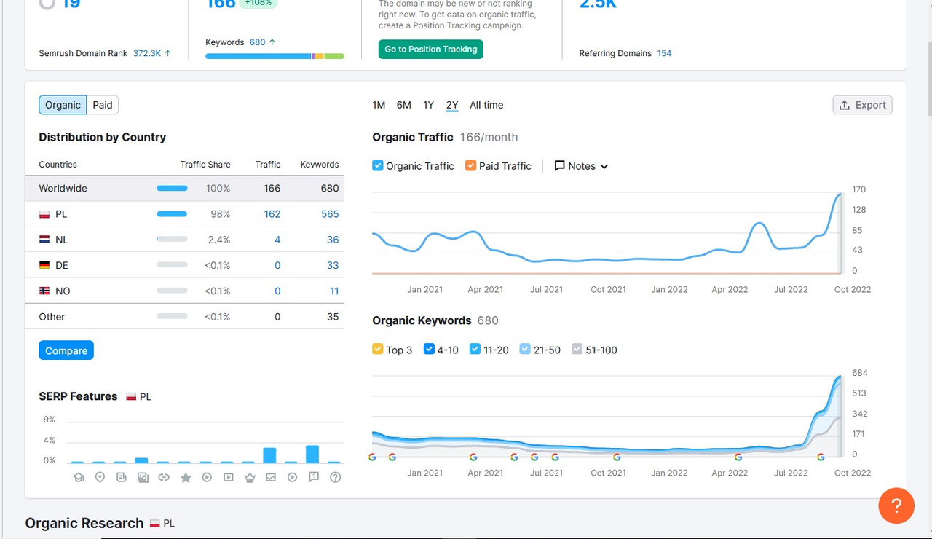Open the NO keywords value 11
The image size is (932, 539).
334,291
